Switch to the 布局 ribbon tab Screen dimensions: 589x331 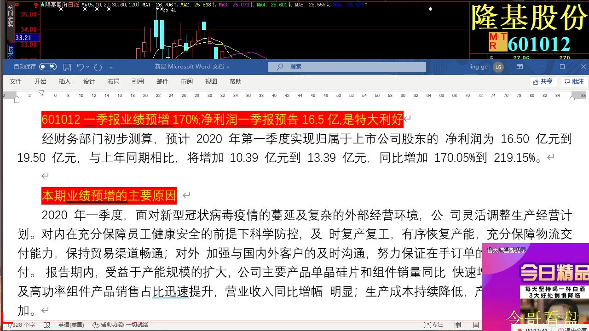coord(114,81)
